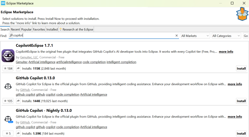Screen dimensions: 249x137
Task: Click the share arrow icon for Copilot4Eclipse
Action: click(18, 68)
